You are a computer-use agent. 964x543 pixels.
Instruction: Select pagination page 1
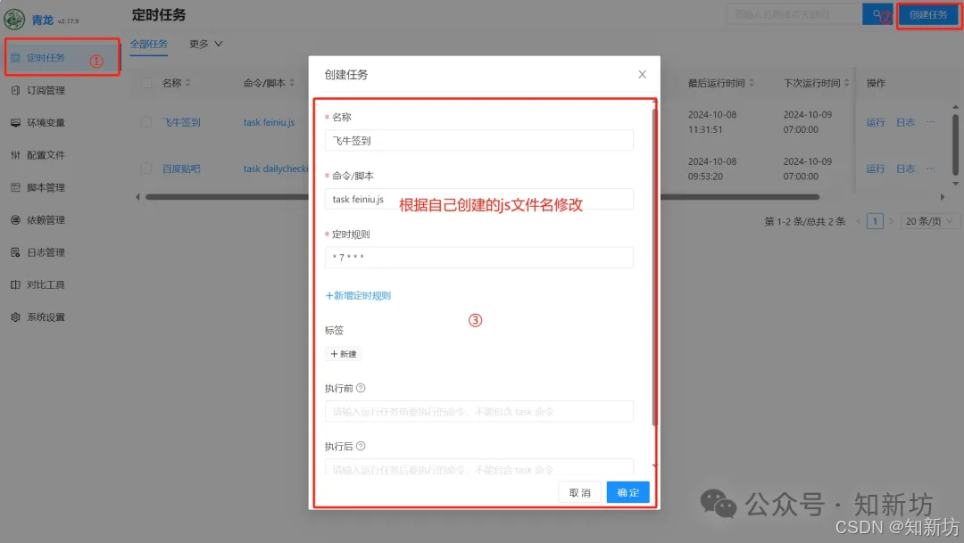[x=875, y=221]
